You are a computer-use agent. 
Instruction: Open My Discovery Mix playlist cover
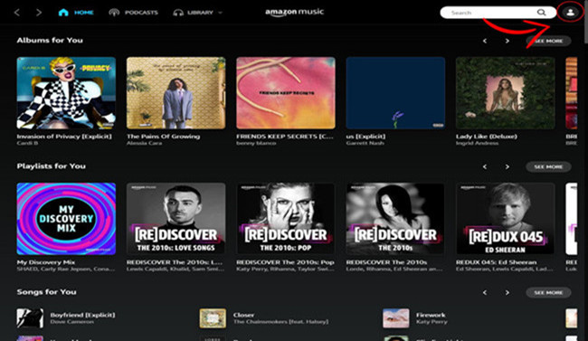[66, 219]
